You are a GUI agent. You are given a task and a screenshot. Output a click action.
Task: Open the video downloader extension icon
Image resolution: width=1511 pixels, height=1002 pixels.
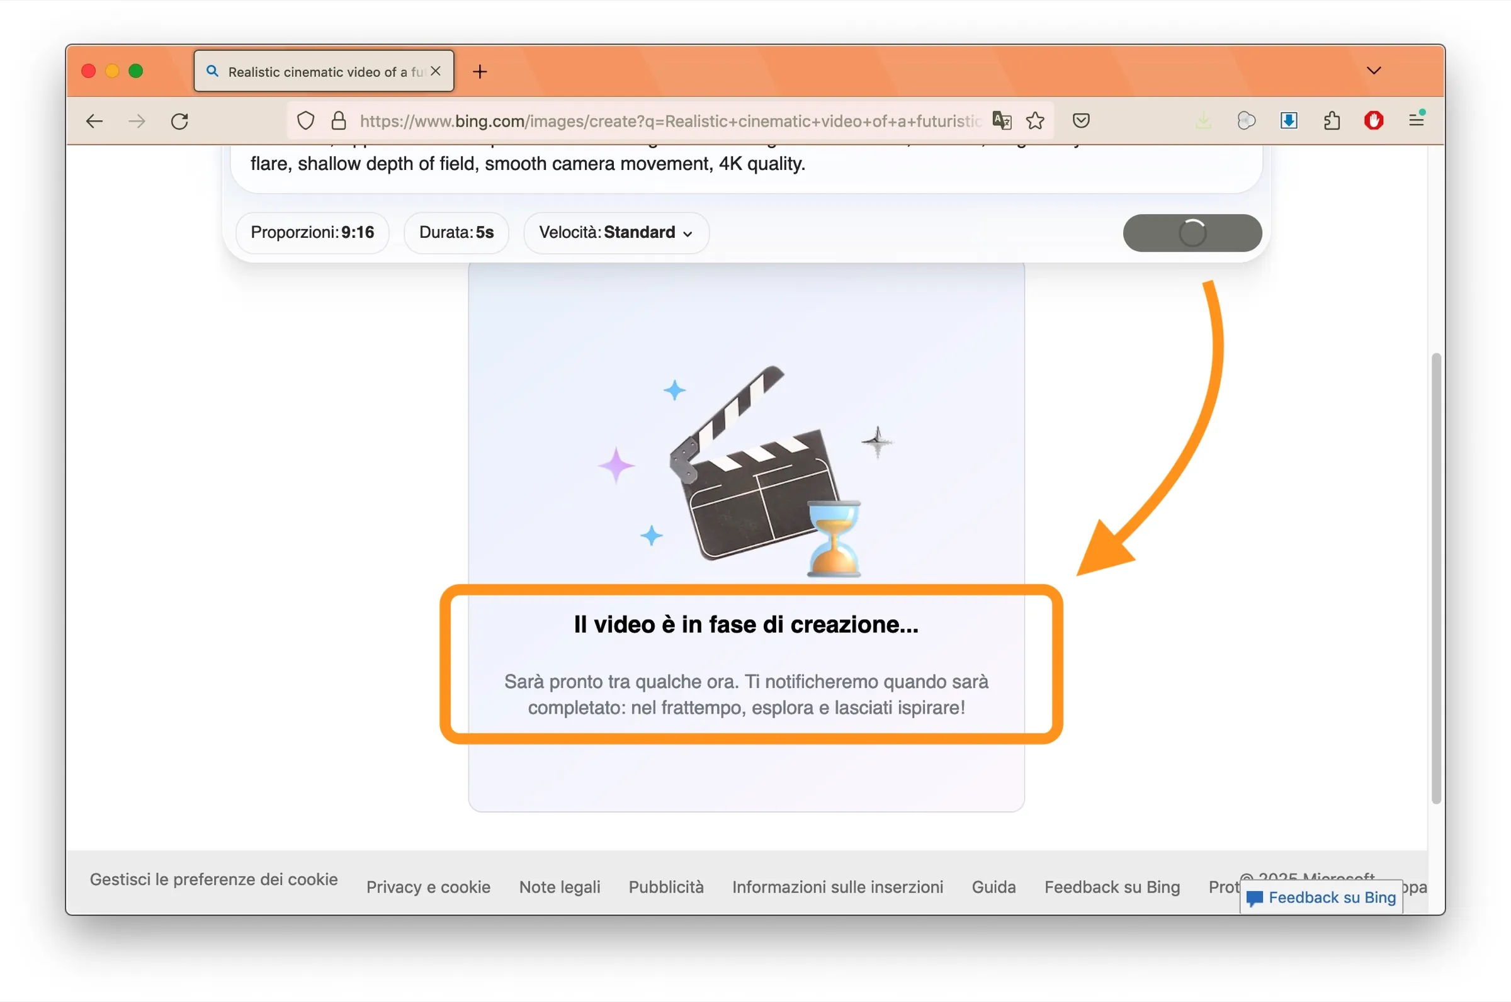click(1289, 120)
